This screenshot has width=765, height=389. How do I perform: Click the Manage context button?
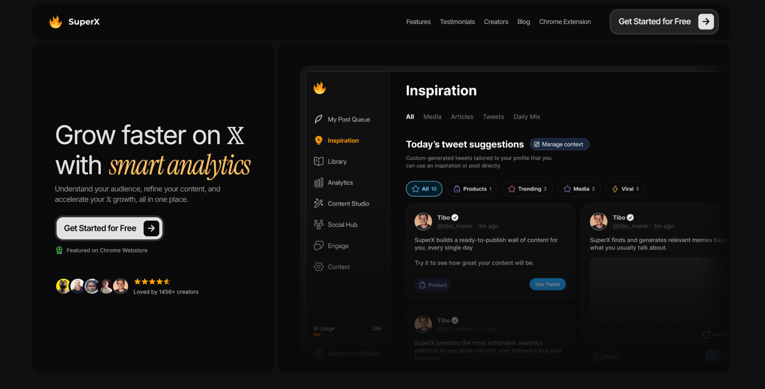[559, 144]
